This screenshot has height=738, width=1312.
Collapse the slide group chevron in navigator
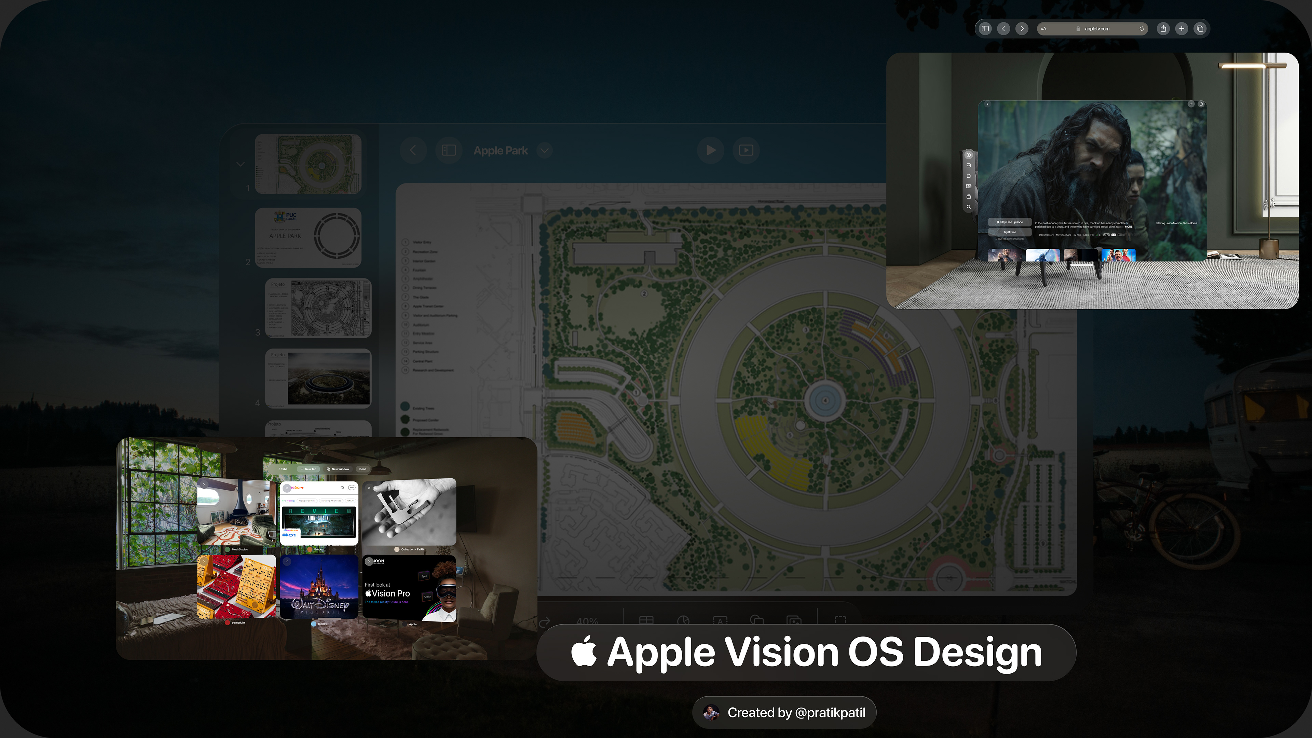(x=241, y=164)
